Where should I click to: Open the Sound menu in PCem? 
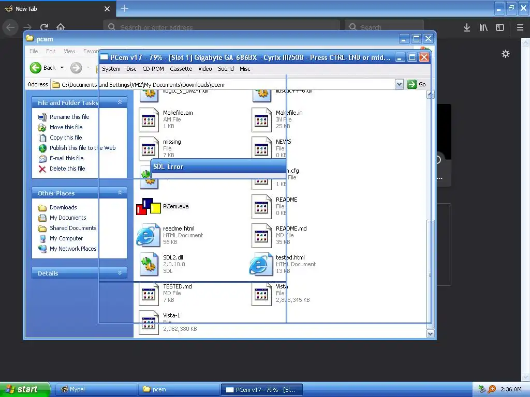coord(226,69)
